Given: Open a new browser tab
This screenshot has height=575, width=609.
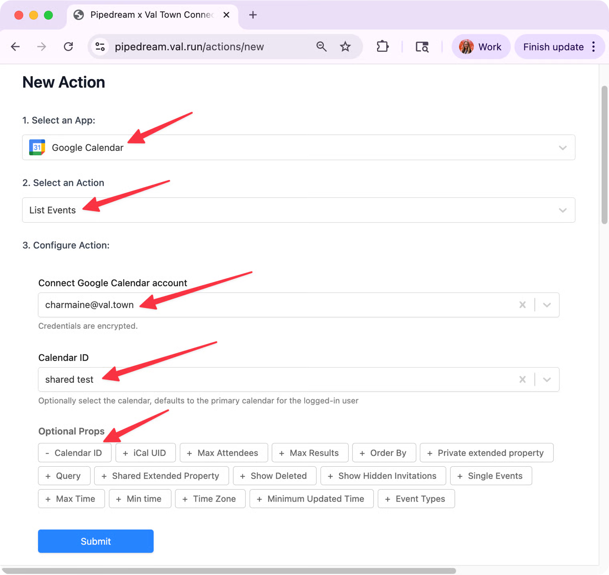Looking at the screenshot, I should 253,15.
